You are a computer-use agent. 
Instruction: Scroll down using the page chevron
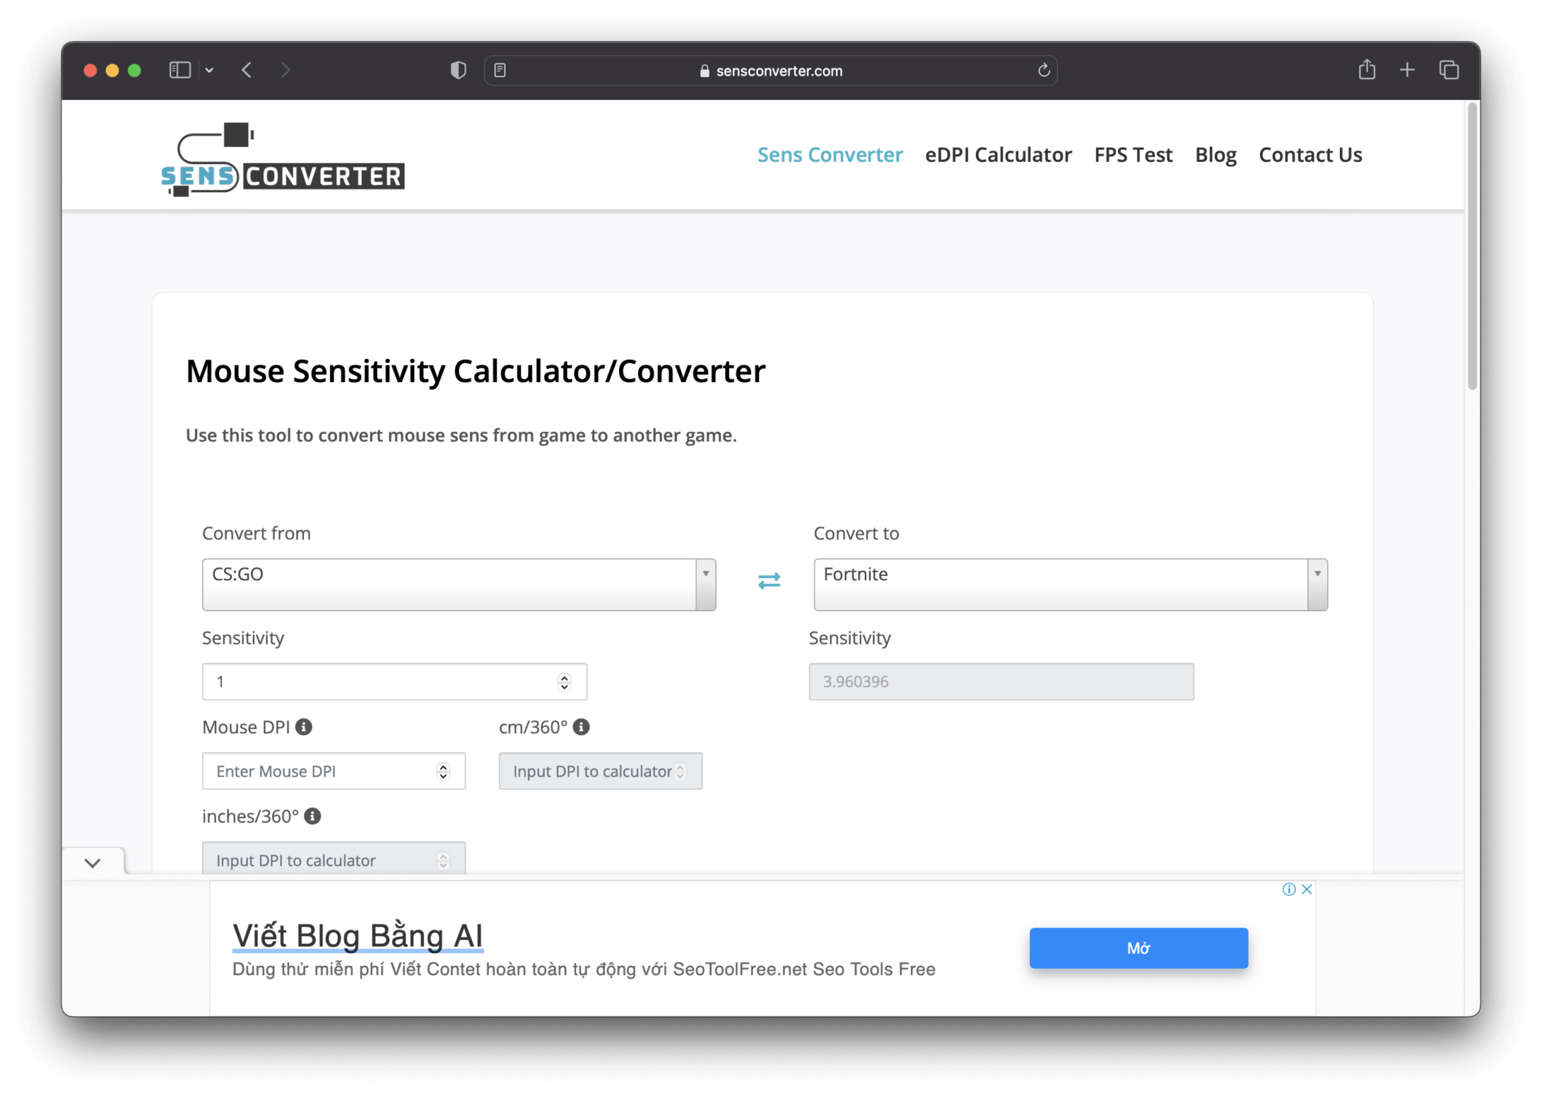pyautogui.click(x=93, y=862)
